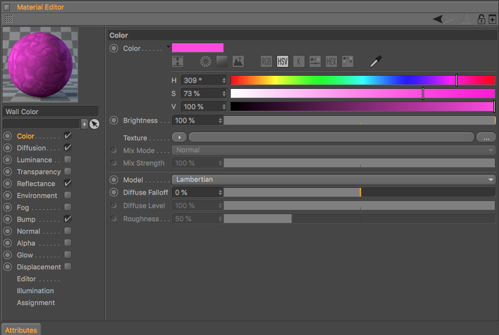
Task: Activate the eyedropper color picker
Action: pyautogui.click(x=376, y=61)
